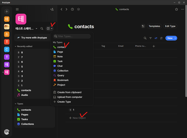The height and width of the screenshot is (138, 187).
Task: Click the large pink space icon
Action: 21,19
